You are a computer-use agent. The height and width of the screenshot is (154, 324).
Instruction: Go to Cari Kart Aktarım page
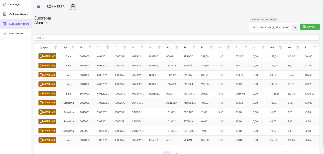pos(18,14)
